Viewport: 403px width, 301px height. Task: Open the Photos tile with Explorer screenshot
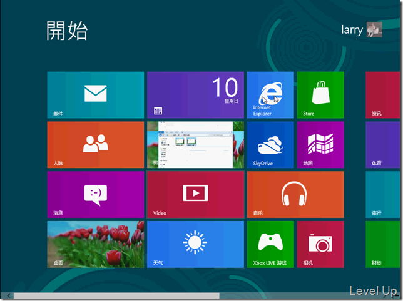click(x=195, y=145)
